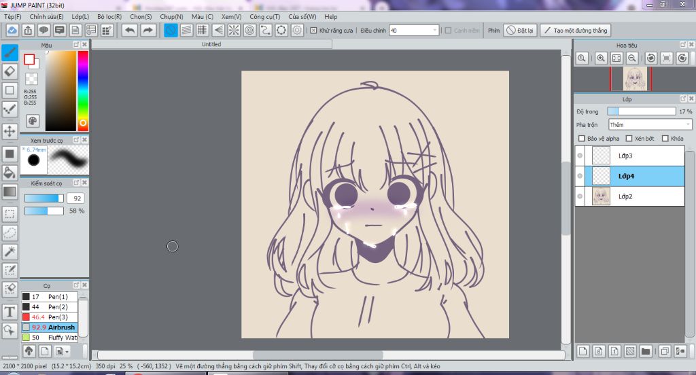Open the Tệp(F) menu
Image resolution: width=696 pixels, height=375 pixels.
(12, 16)
